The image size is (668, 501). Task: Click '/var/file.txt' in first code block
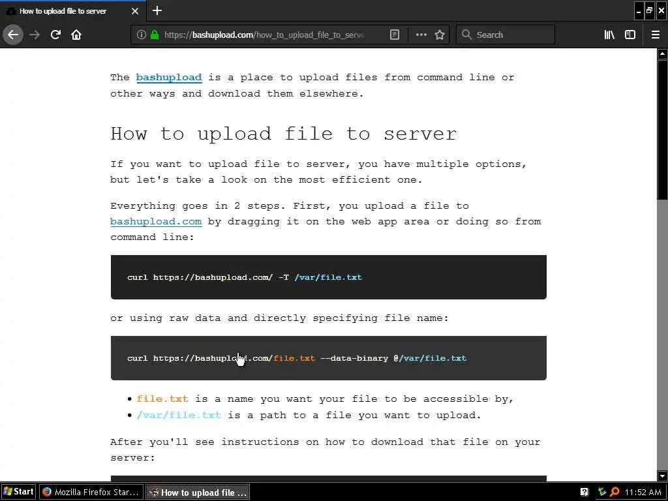328,277
